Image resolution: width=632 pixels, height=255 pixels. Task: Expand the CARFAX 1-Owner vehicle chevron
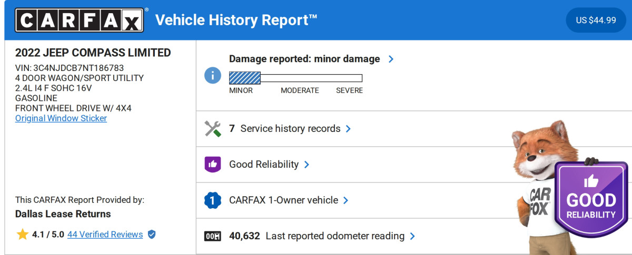346,200
